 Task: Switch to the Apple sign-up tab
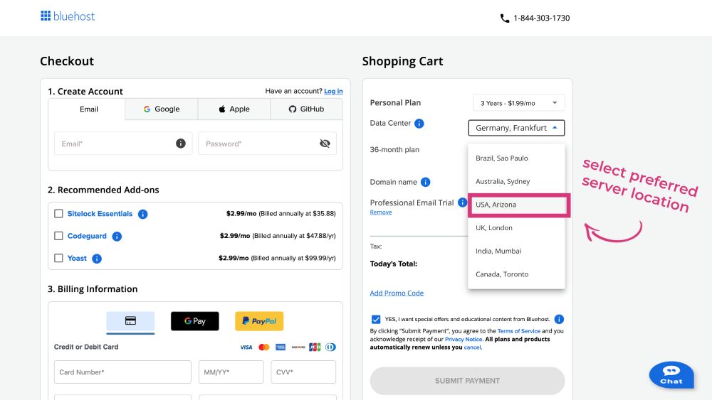tap(234, 109)
